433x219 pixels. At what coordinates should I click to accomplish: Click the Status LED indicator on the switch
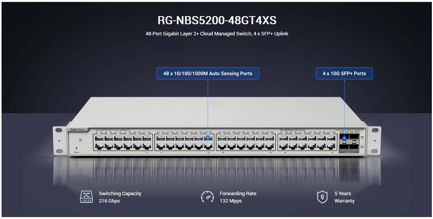pyautogui.click(x=80, y=140)
